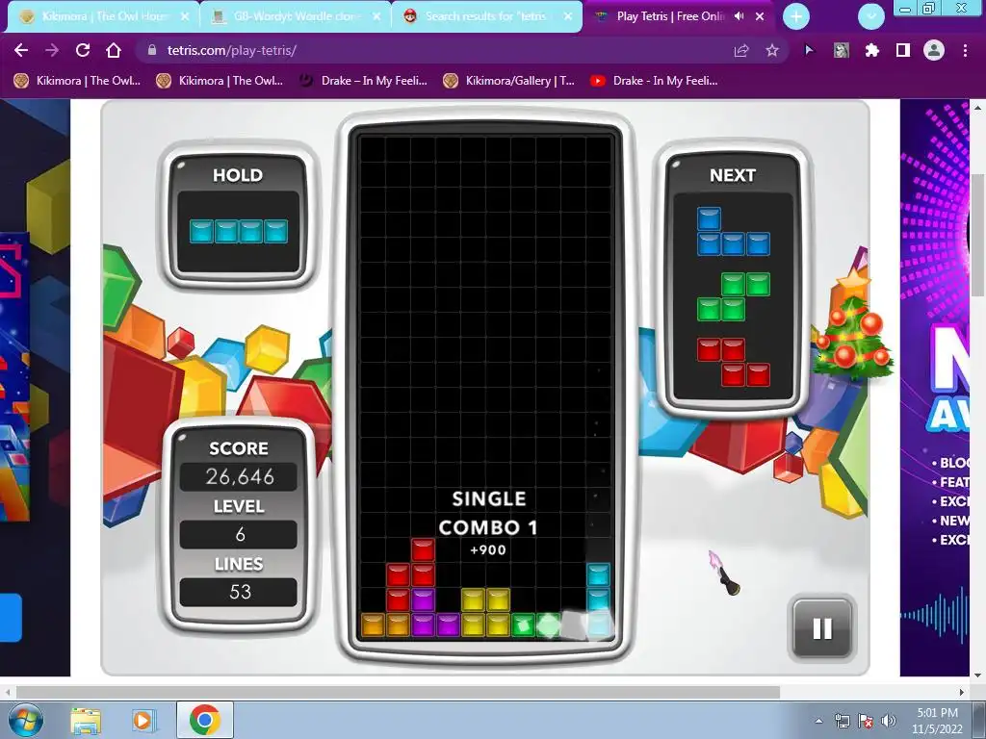Click the red Z-piece in NEXT queue

coord(733,362)
